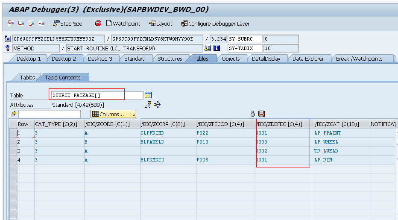This screenshot has height=220, width=398.
Task: Select the inner Tables sub-tab
Action: pos(27,77)
